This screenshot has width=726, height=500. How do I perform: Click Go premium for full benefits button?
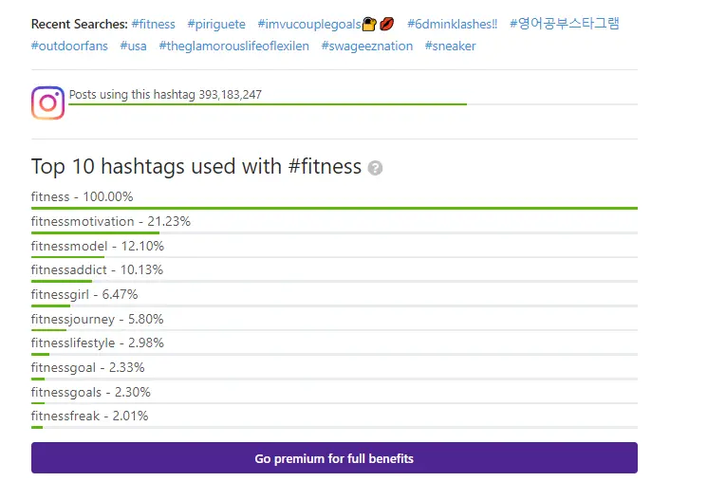[334, 458]
